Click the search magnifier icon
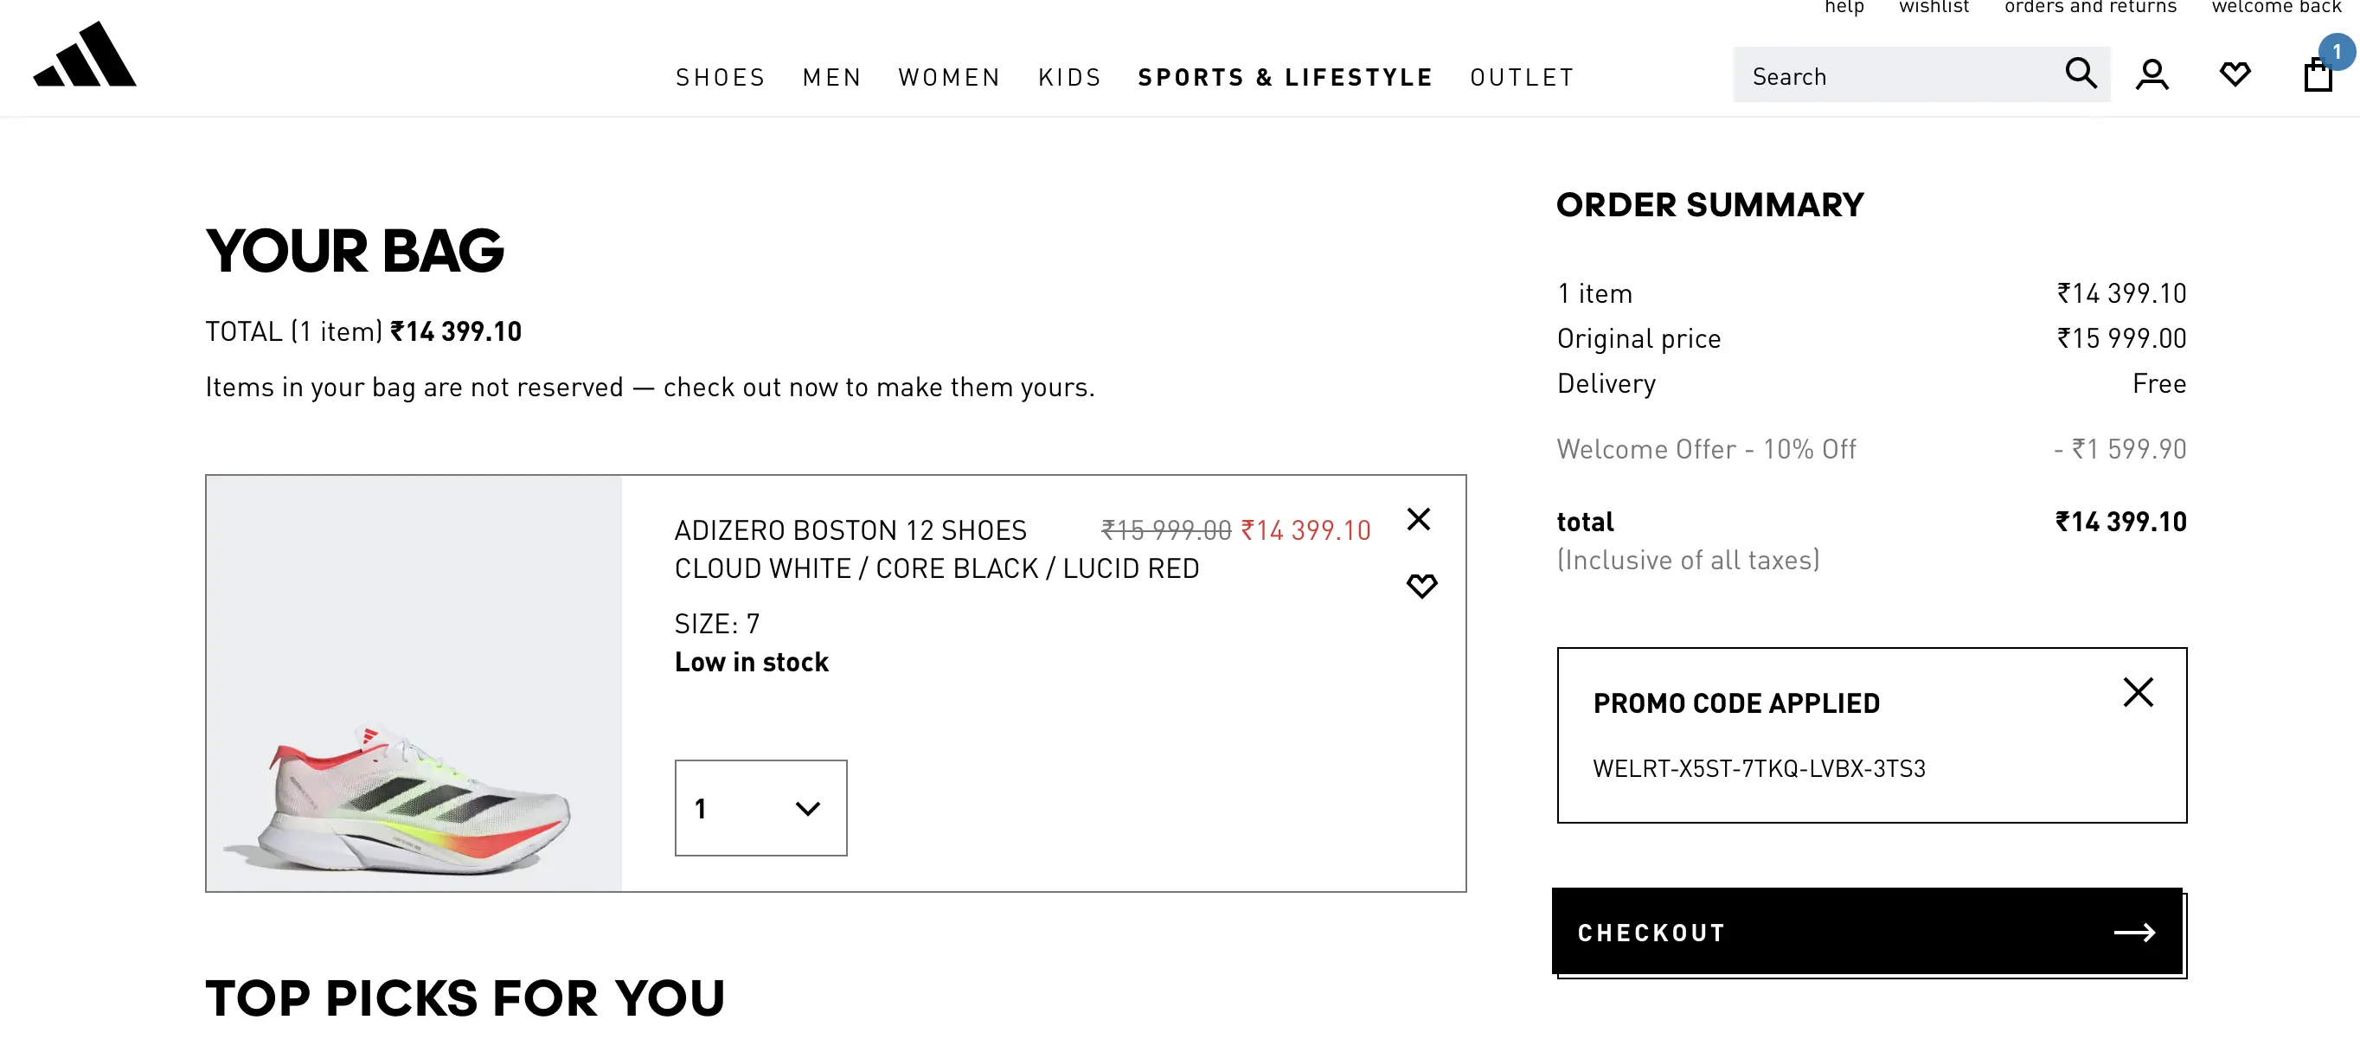Image resolution: width=2360 pixels, height=1052 pixels. [2080, 74]
